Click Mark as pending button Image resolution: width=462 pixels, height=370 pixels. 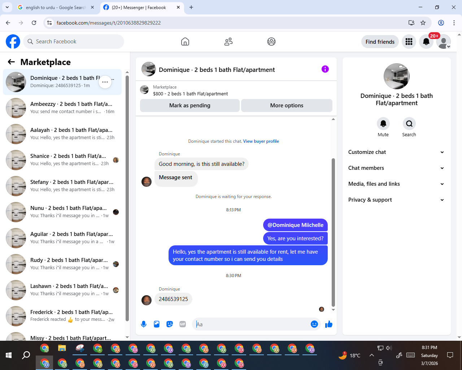[190, 106]
